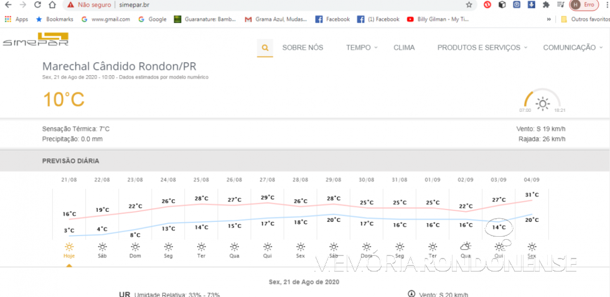Open the CLIMA menu item
Viewport: 610px width, 297px height.
(x=404, y=48)
